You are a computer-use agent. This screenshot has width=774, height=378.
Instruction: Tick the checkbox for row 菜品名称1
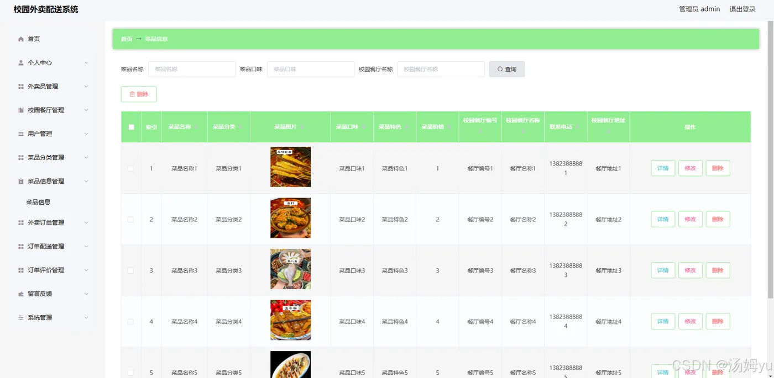click(x=130, y=168)
